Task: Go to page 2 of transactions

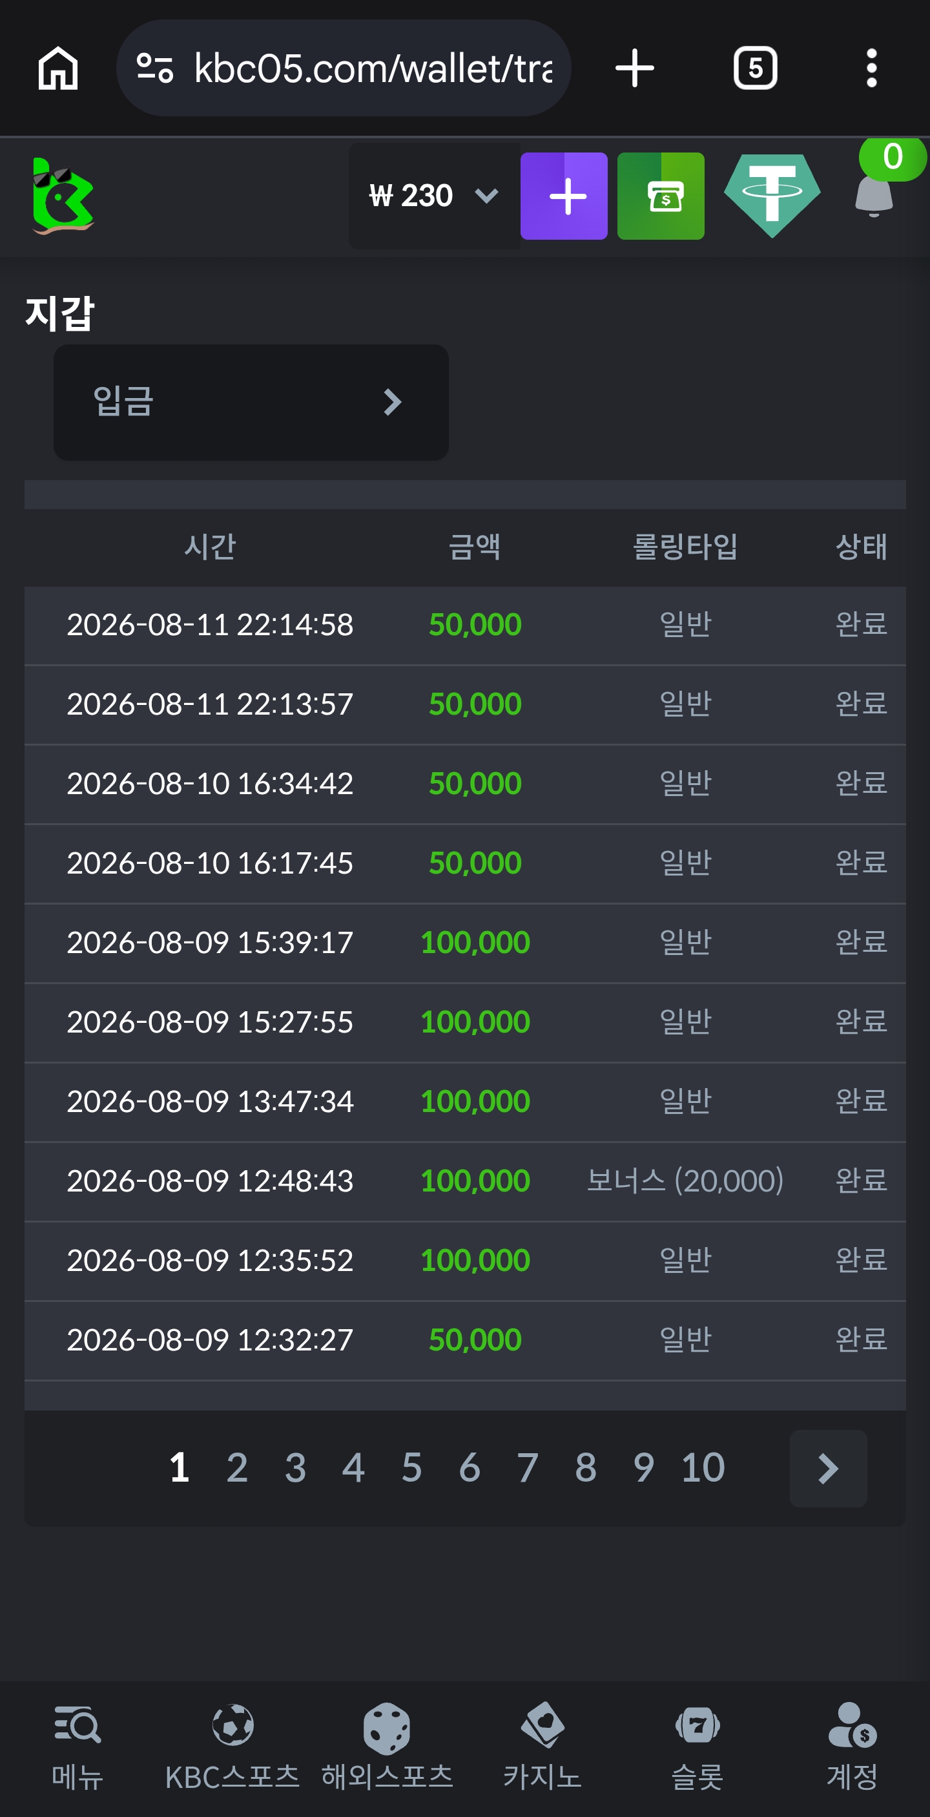Action: click(237, 1469)
